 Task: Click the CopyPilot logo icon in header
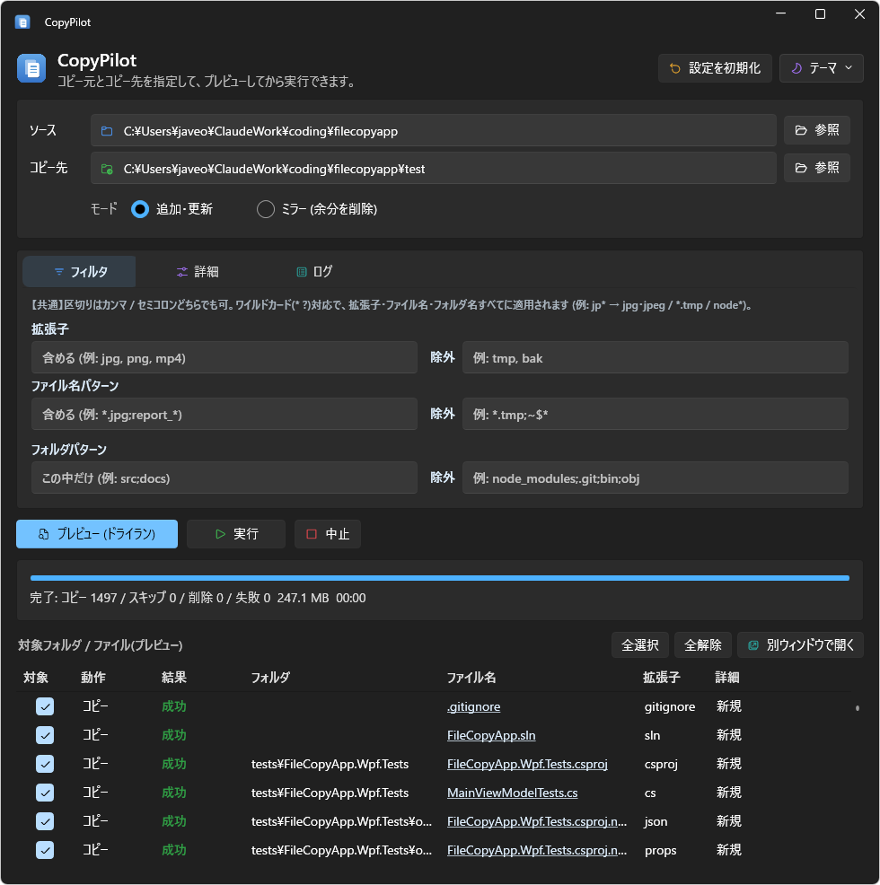click(x=31, y=69)
